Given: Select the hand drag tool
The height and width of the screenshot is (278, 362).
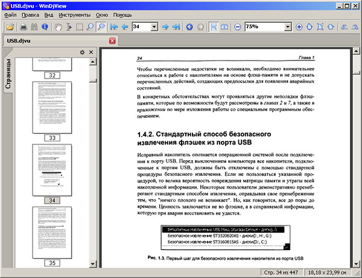Looking at the screenshot, I should click(59, 27).
